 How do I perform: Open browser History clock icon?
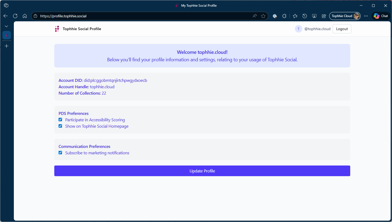pyautogui.click(x=305, y=16)
